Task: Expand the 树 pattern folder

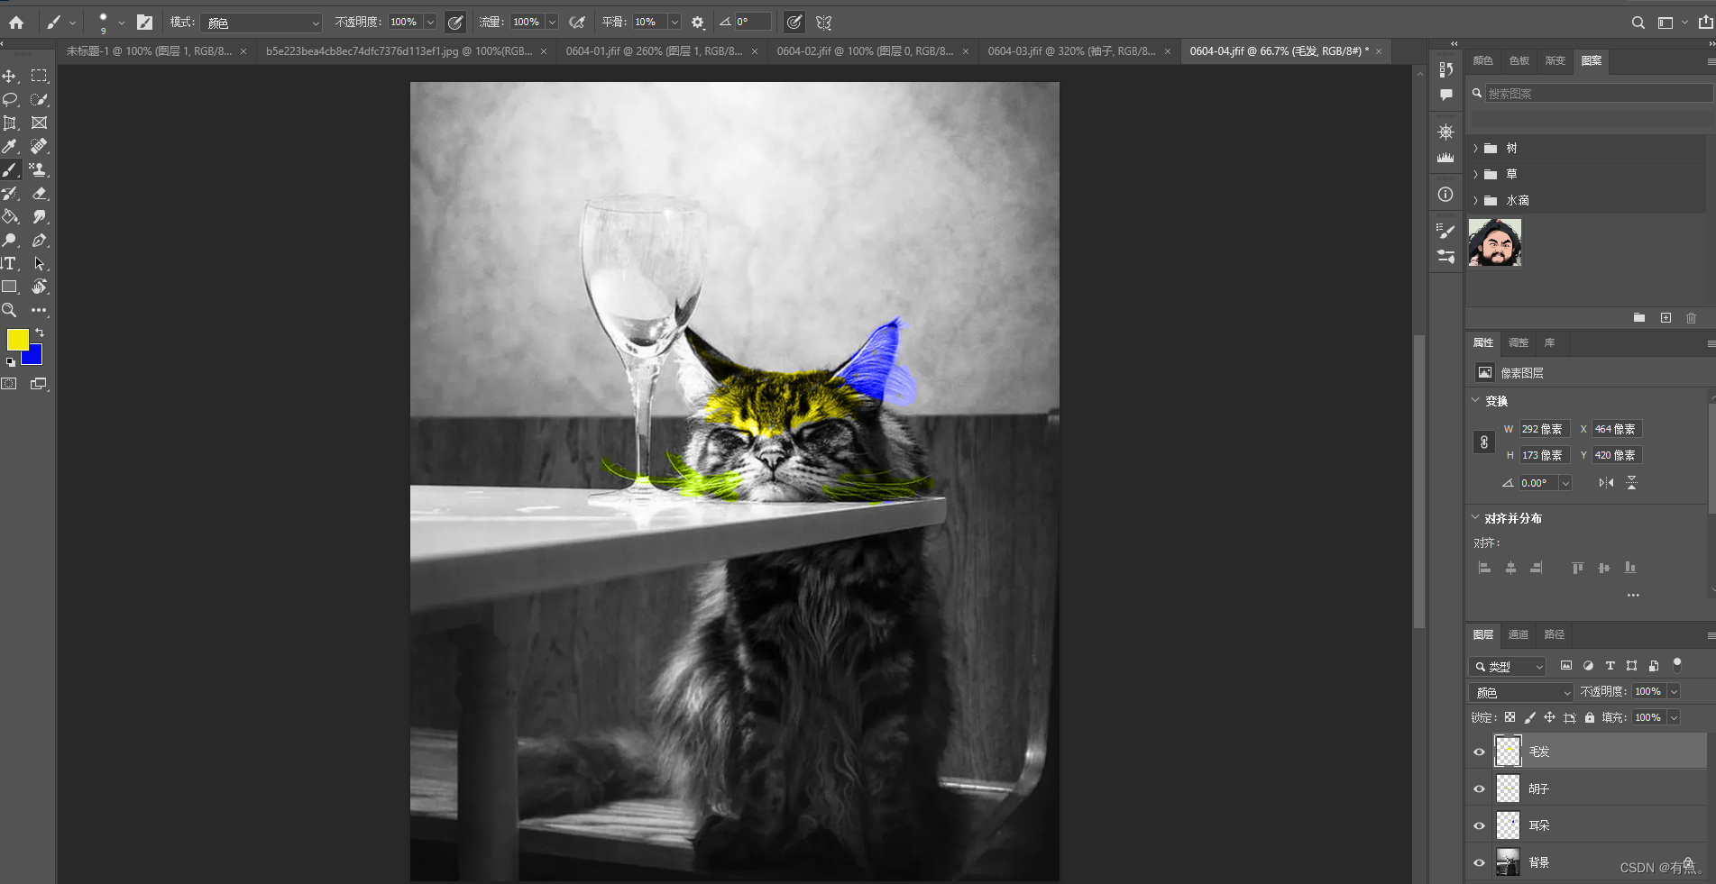Action: tap(1475, 149)
